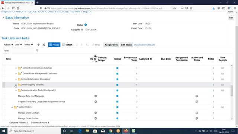Image resolution: width=238 pixels, height=134 pixels.
Task: Open the Format menu
Action: tap(28, 45)
